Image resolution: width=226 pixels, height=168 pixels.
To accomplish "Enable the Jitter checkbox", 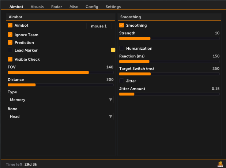I will point(122,81).
